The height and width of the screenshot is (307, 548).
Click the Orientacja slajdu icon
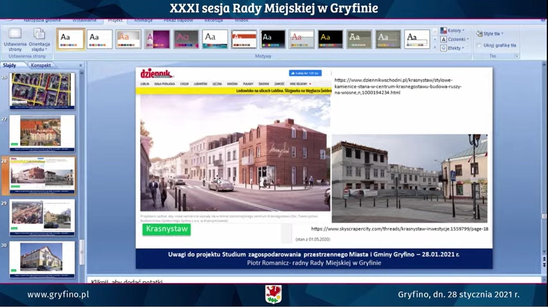(x=39, y=34)
